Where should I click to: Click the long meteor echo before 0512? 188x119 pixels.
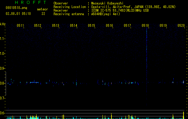point(34,82)
